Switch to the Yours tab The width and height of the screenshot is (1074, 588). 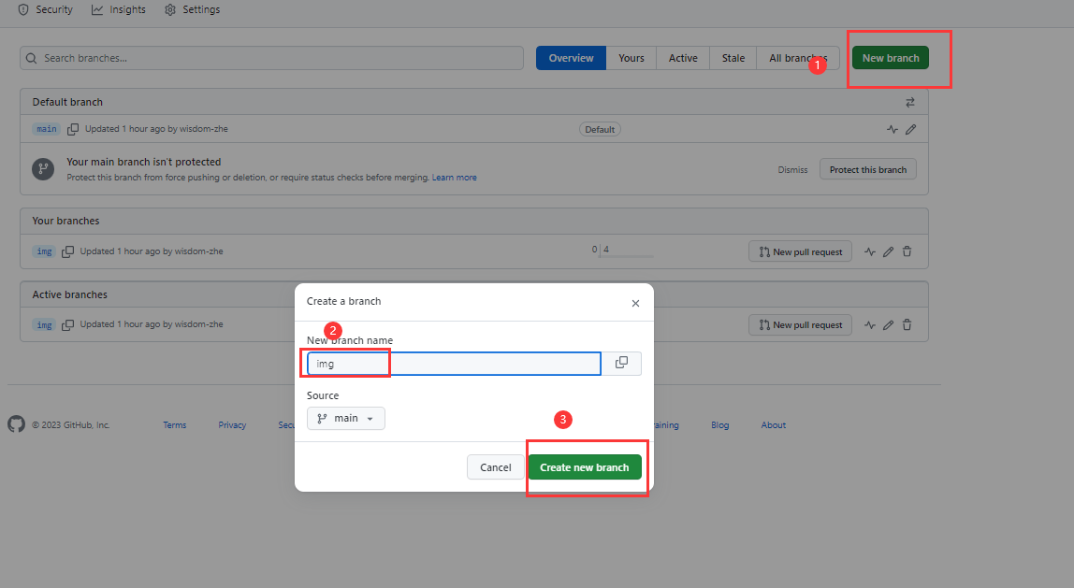point(631,57)
